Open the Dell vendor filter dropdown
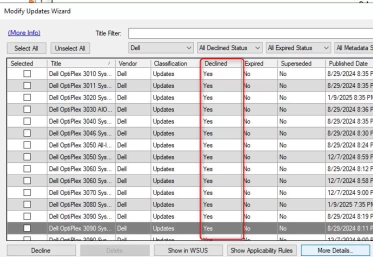The image size is (373, 257). [x=161, y=48]
